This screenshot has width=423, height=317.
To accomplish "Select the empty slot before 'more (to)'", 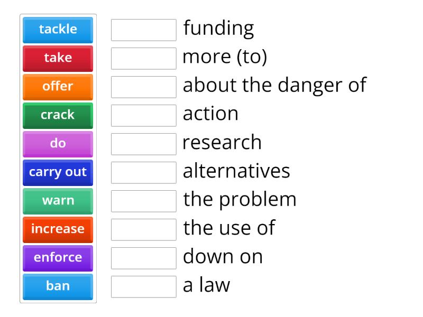I will click(x=143, y=59).
